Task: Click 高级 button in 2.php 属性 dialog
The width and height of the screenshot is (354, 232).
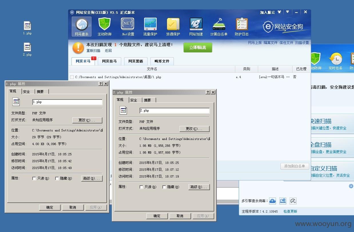Action: click(x=199, y=187)
